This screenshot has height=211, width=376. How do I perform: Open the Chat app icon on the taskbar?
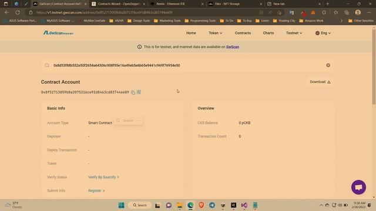tap(169, 205)
